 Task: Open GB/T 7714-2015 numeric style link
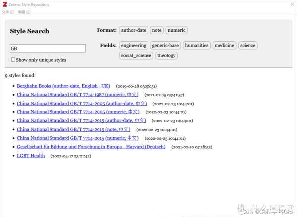(78, 138)
